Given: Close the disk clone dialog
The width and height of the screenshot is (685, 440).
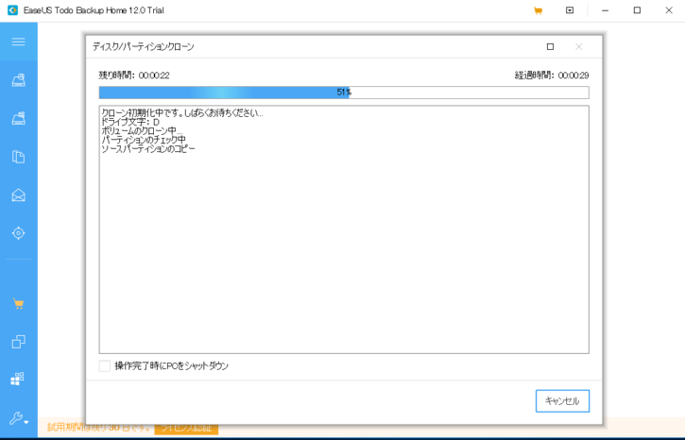Looking at the screenshot, I should [x=579, y=46].
